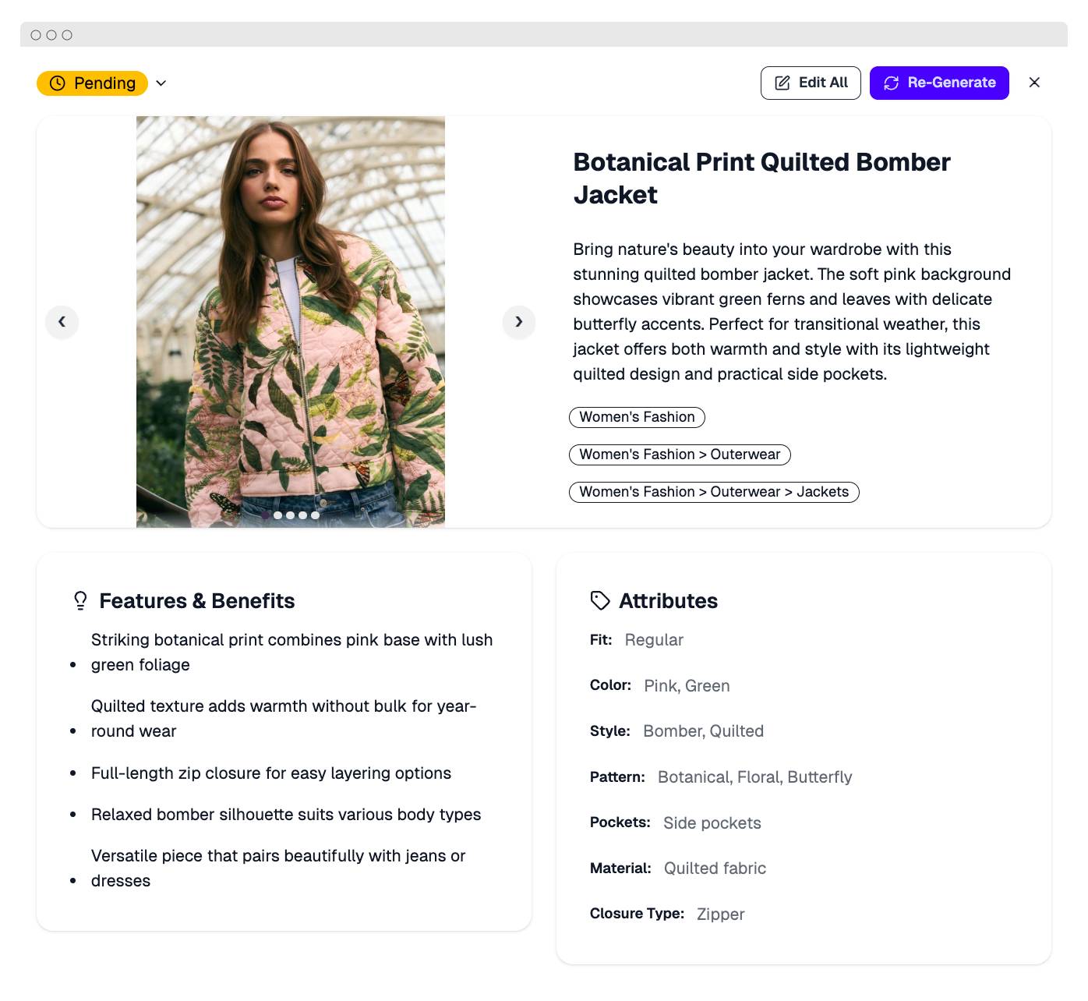The image size is (1088, 1001).
Task: Close the product detail panel with the X icon
Action: pos(1035,82)
